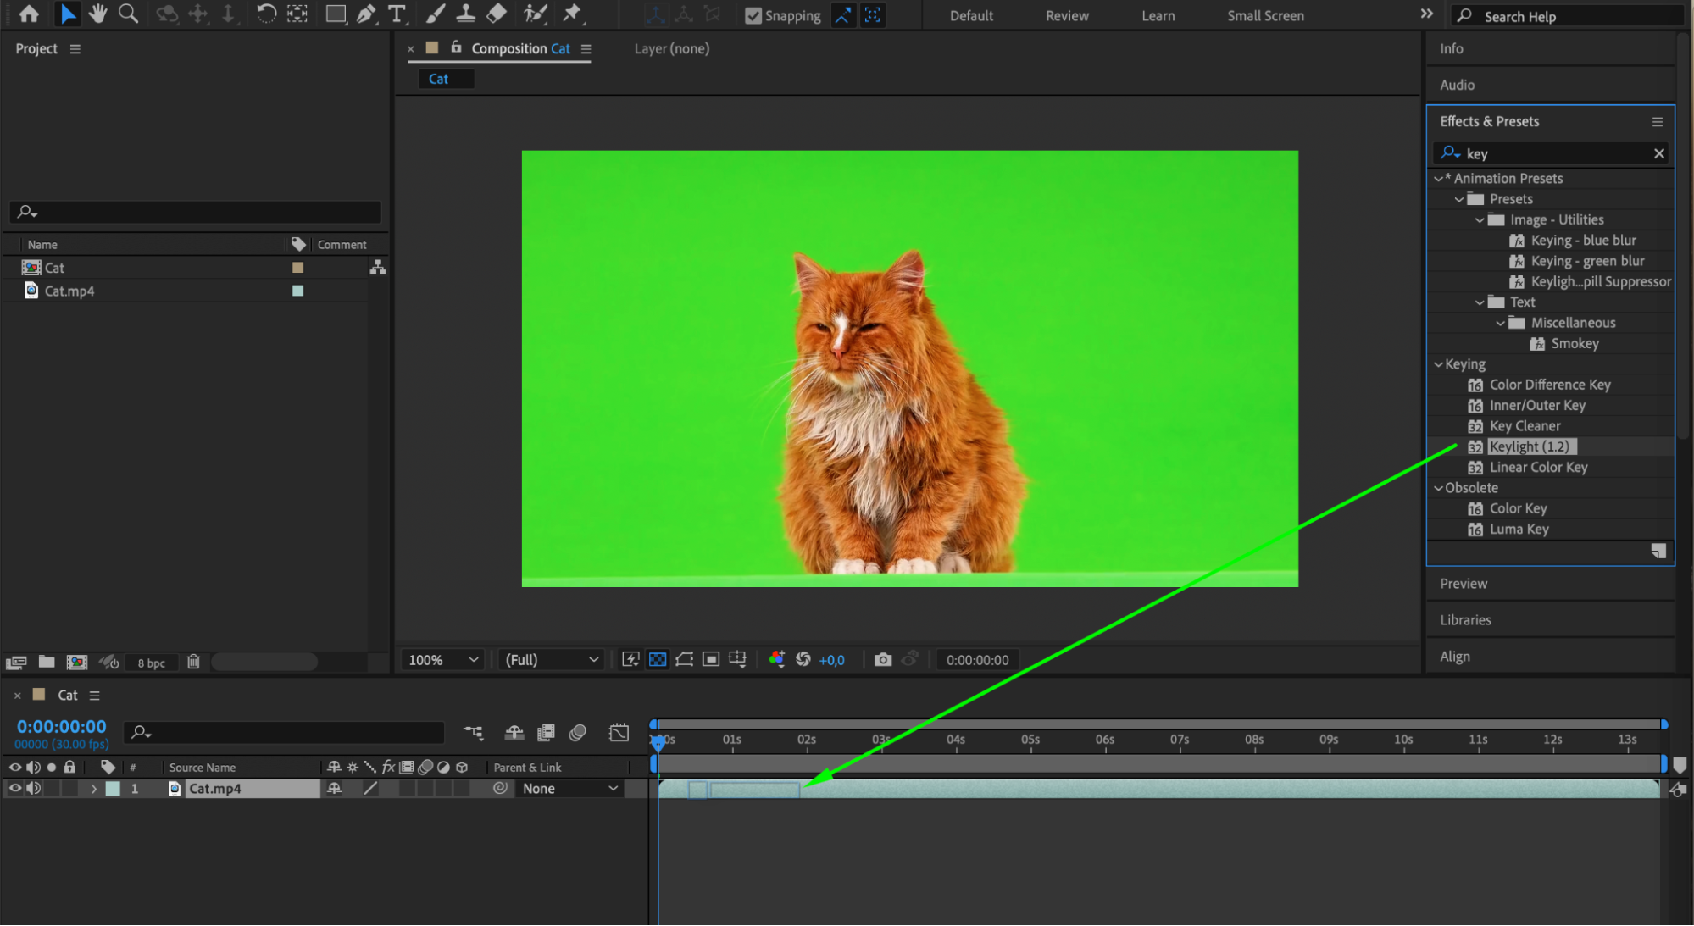Select the Rectangle shape tool
The height and width of the screenshot is (926, 1694).
point(336,14)
